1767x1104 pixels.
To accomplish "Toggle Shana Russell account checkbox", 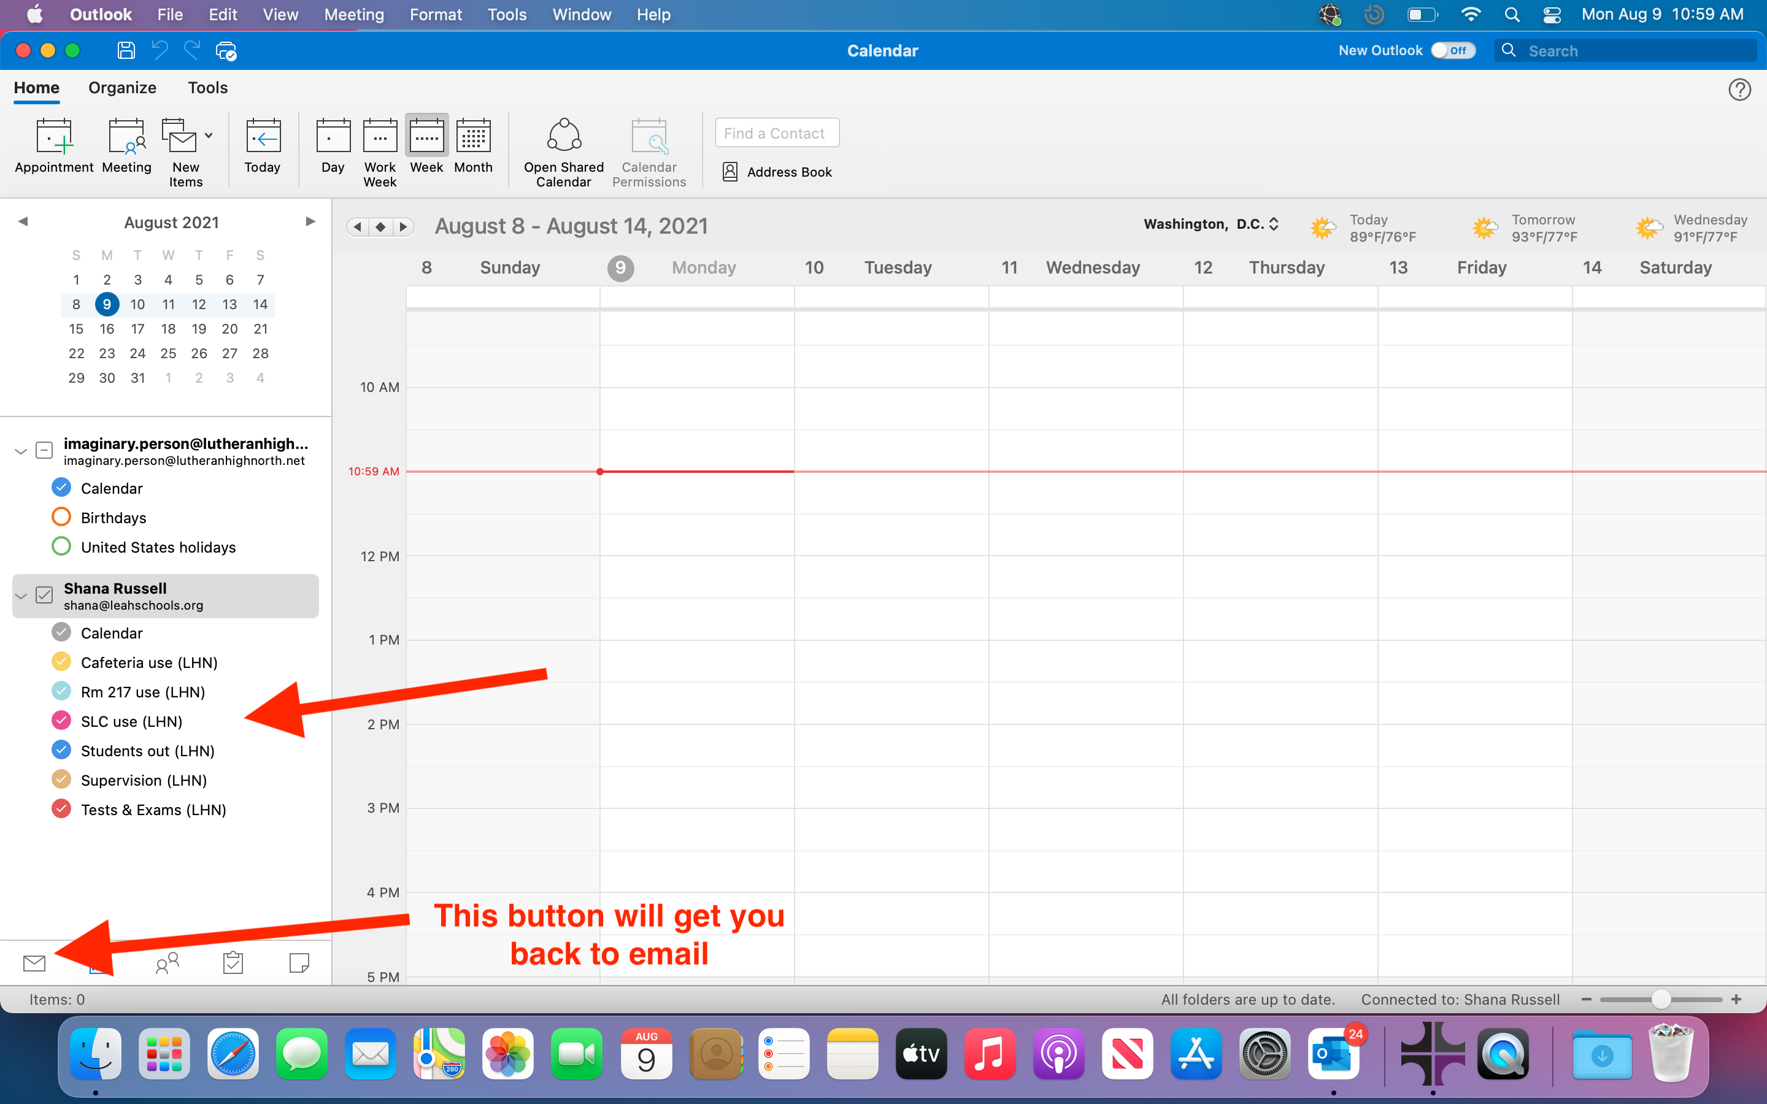I will click(44, 595).
